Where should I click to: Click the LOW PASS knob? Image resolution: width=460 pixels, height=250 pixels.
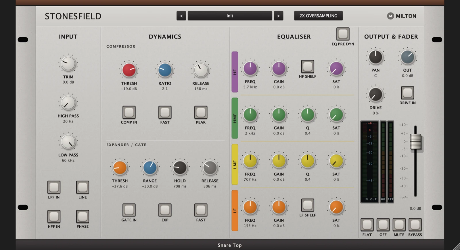click(x=68, y=142)
